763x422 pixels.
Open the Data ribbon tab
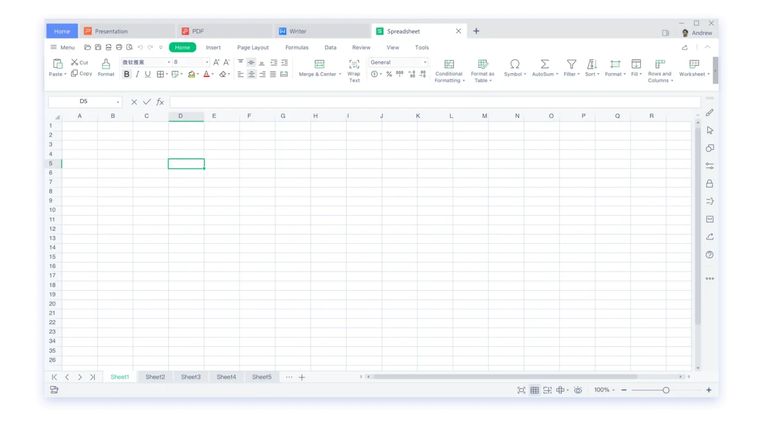coord(330,47)
